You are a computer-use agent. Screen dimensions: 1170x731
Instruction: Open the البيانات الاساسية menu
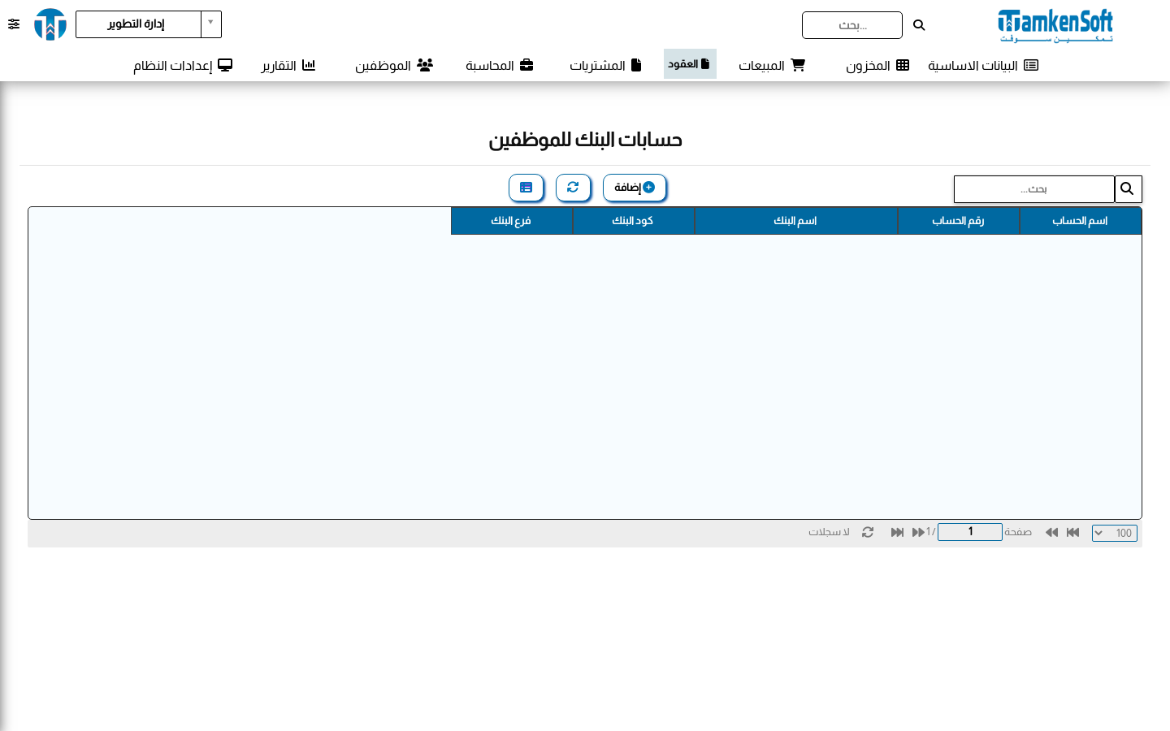[x=983, y=65]
